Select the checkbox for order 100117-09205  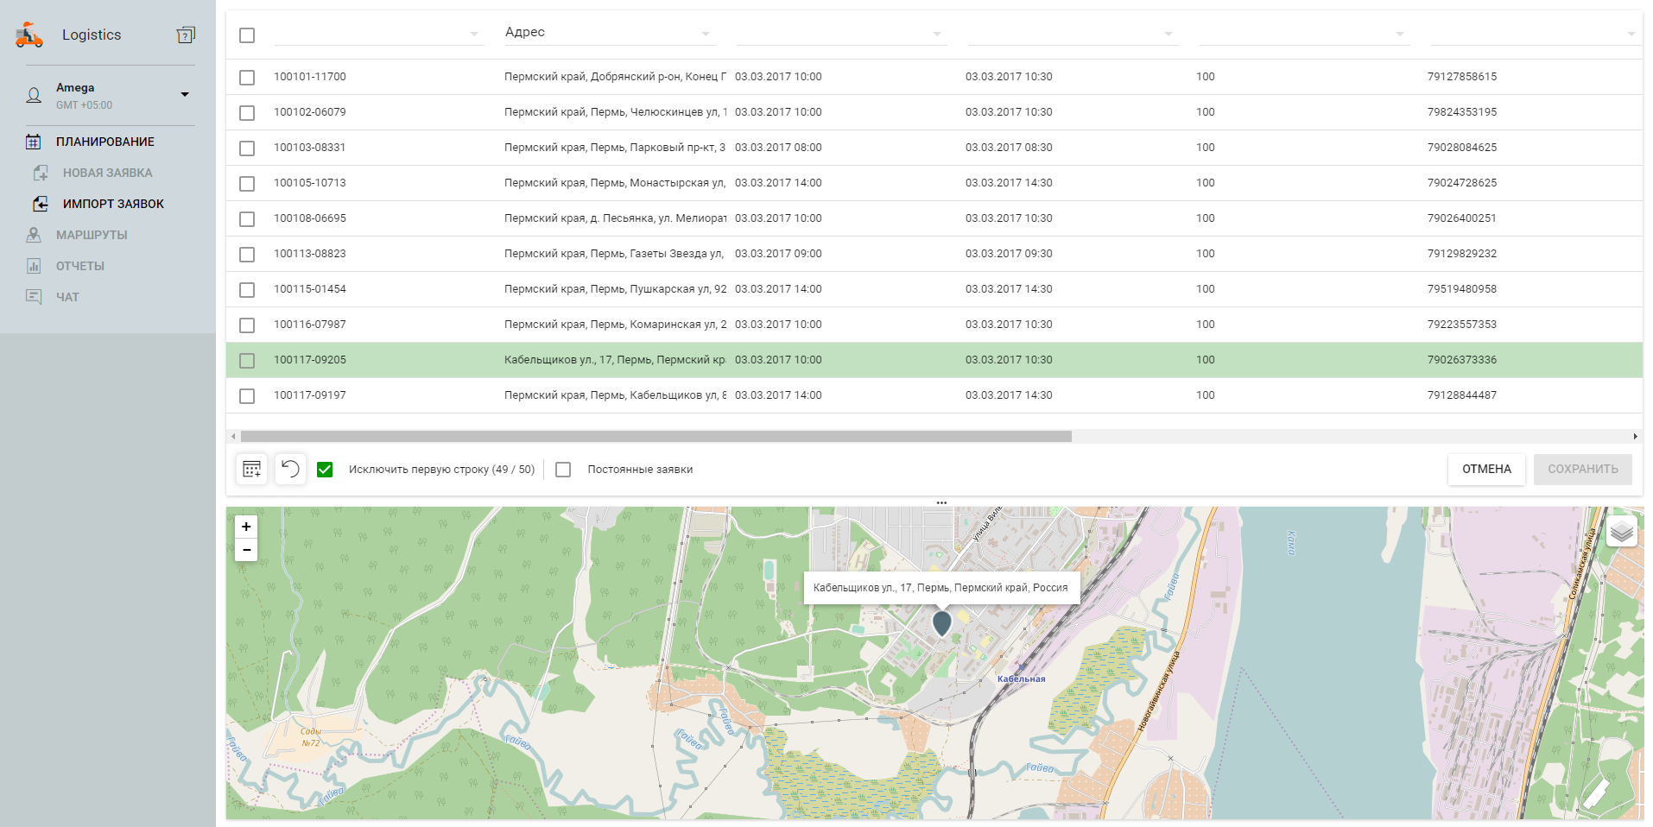point(247,361)
